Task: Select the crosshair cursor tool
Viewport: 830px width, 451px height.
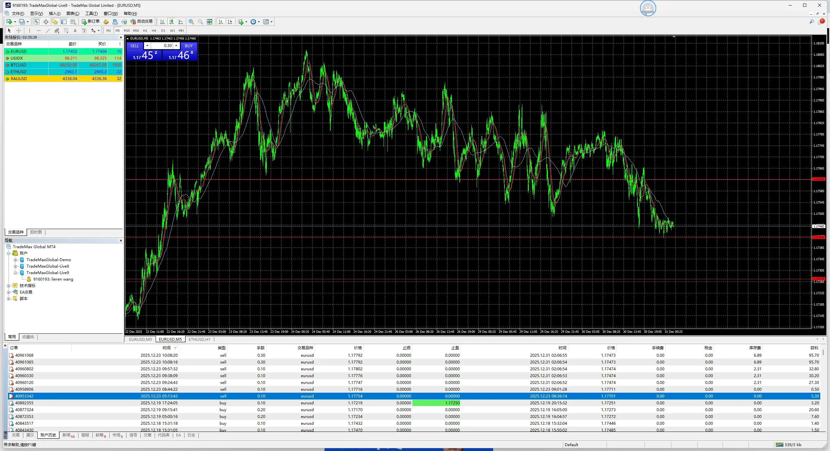Action: [19, 30]
